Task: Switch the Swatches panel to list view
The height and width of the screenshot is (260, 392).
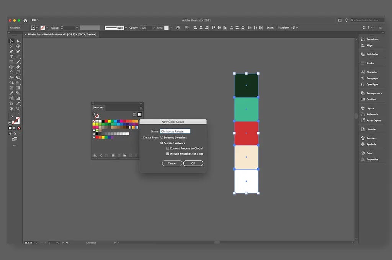Action: (x=134, y=114)
